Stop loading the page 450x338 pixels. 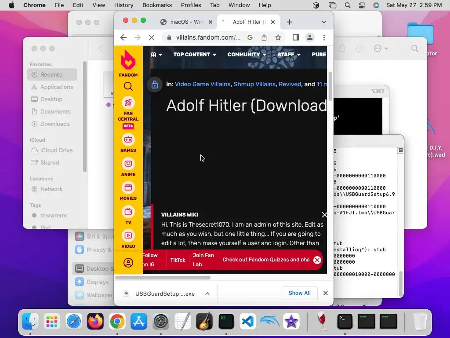click(x=152, y=37)
